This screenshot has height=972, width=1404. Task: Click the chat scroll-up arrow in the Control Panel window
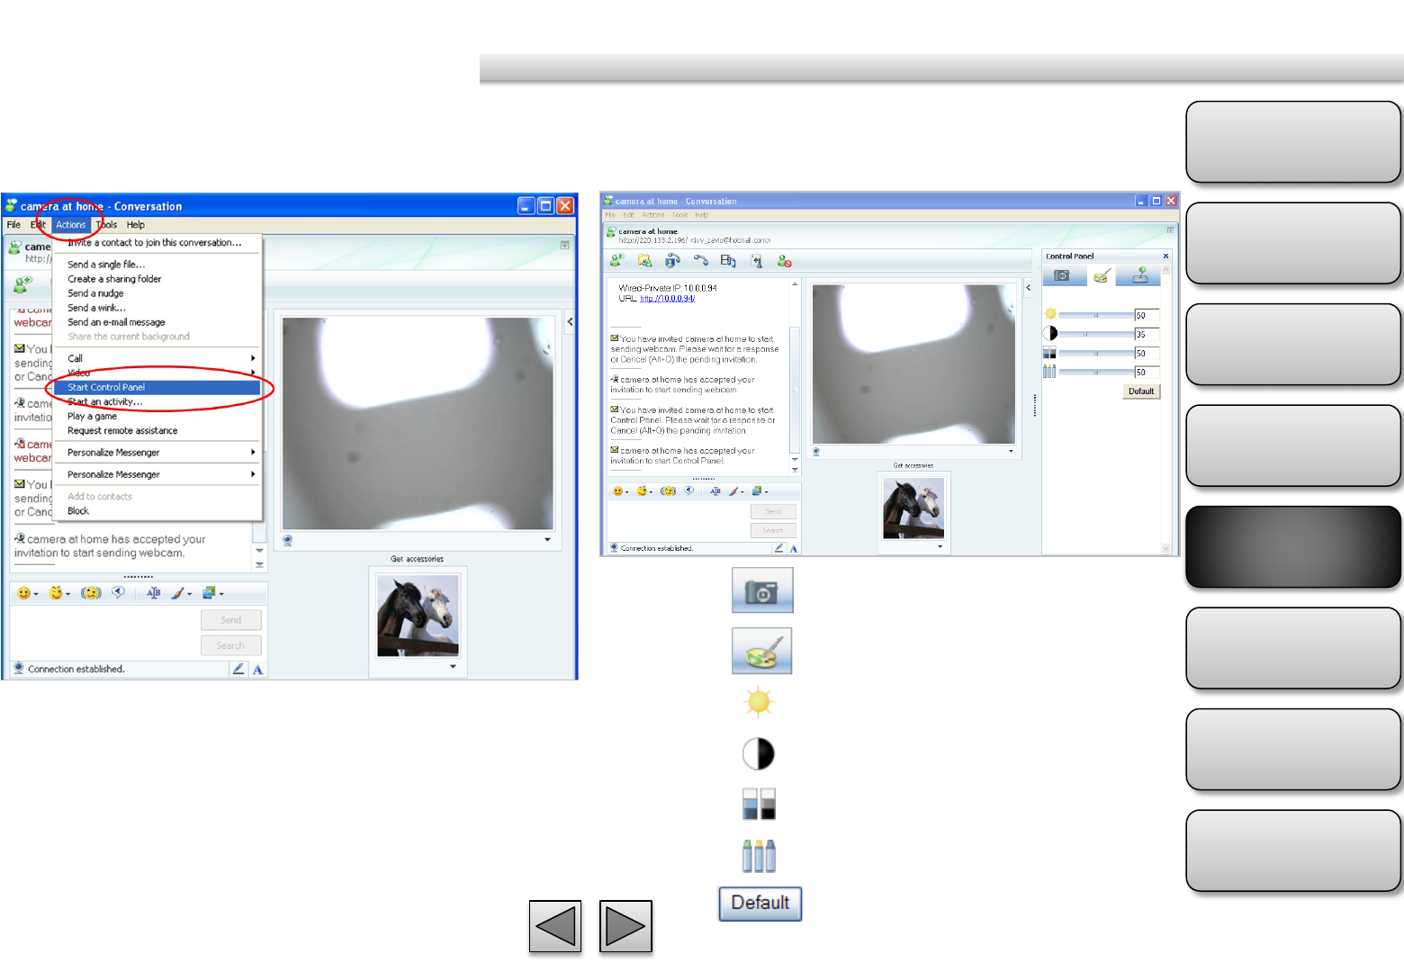click(795, 284)
